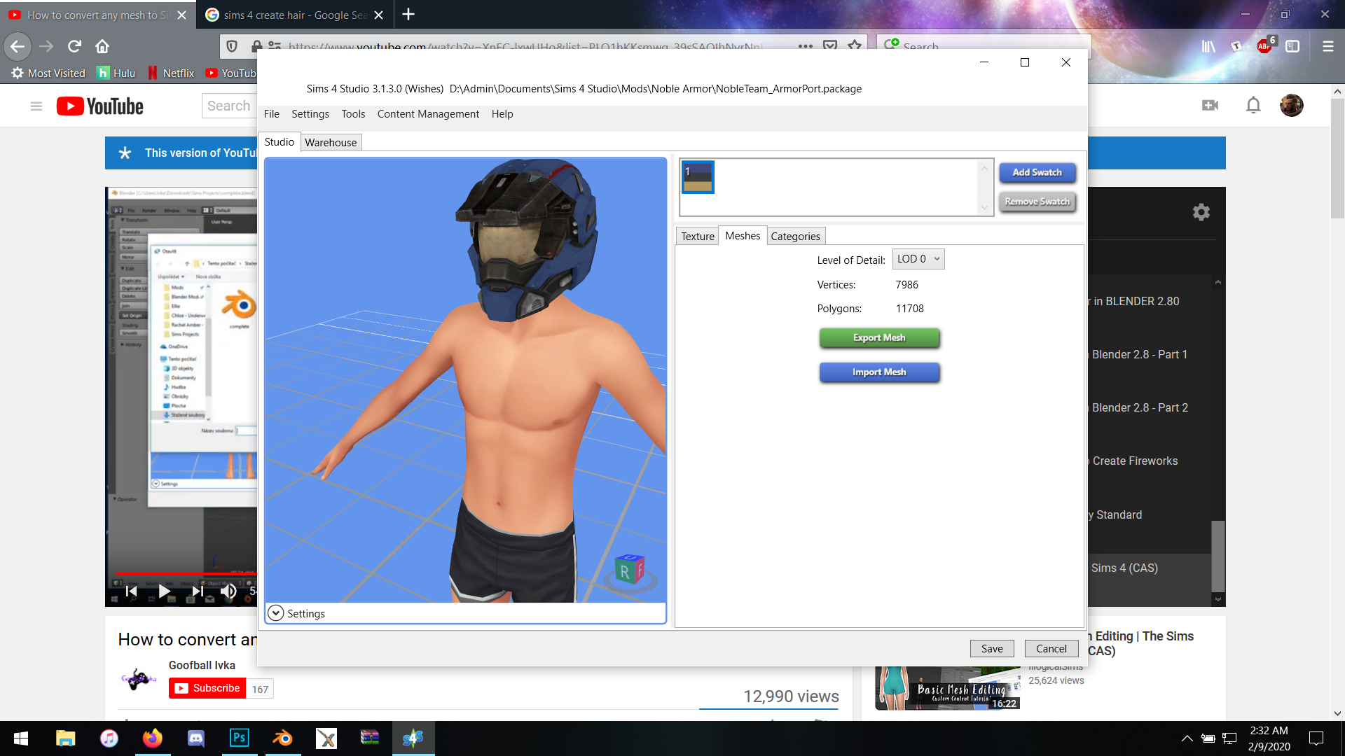The image size is (1345, 756).
Task: Switch to the Categories tab
Action: [795, 236]
